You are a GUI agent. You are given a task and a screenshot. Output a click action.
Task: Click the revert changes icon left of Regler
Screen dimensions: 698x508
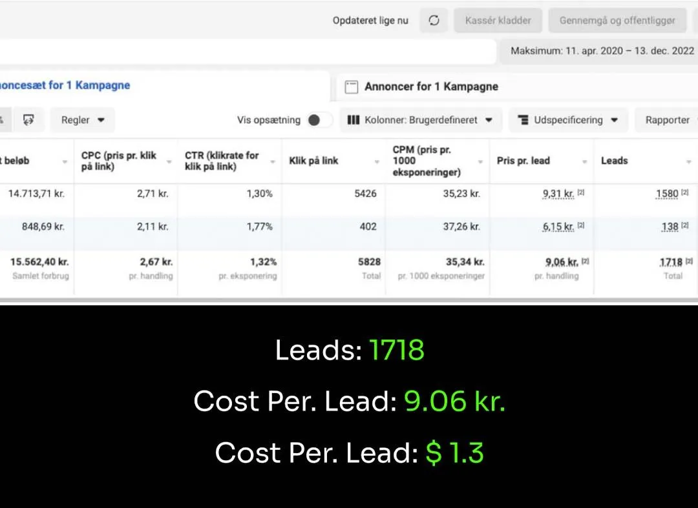[28, 120]
